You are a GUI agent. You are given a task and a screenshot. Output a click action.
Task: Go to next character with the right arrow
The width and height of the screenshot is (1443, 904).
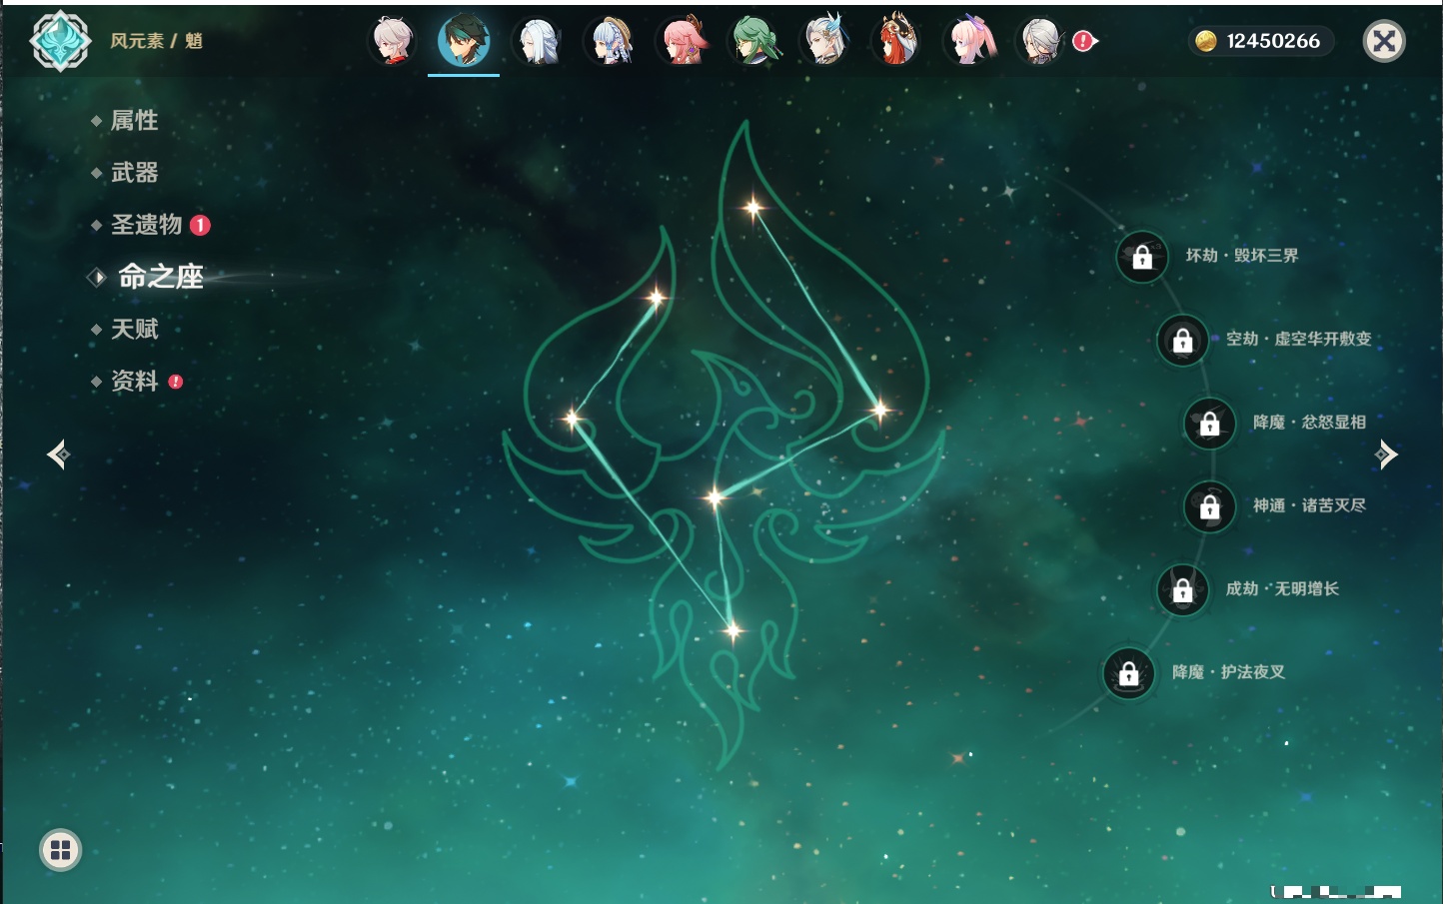tap(1386, 454)
